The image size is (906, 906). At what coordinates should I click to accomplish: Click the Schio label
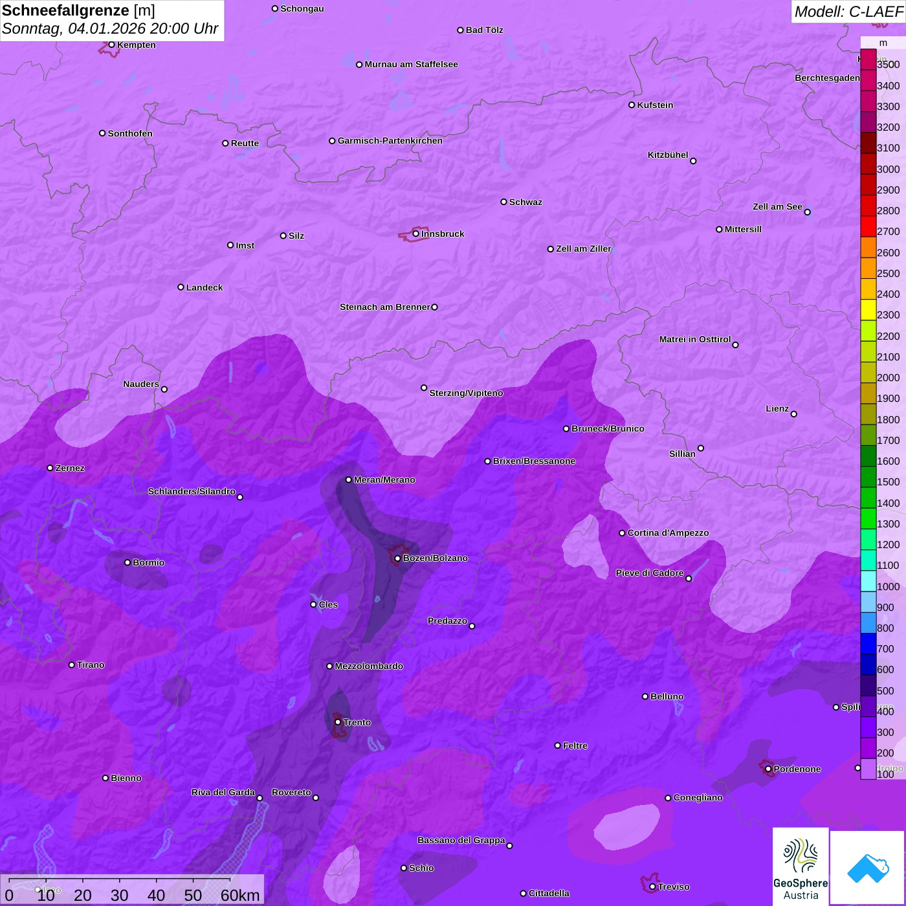click(x=422, y=868)
